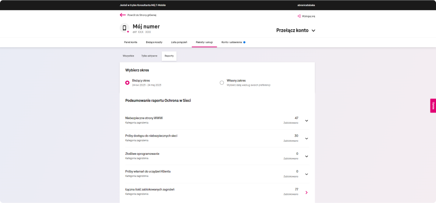Click the phone icon beside Mój numer
The width and height of the screenshot is (436, 203).
[x=124, y=28]
